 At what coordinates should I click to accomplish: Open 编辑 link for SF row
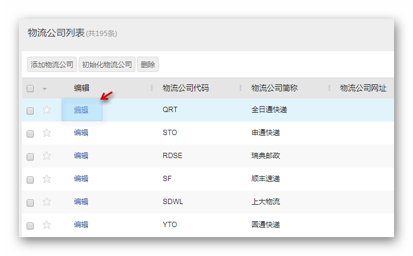coord(81,179)
